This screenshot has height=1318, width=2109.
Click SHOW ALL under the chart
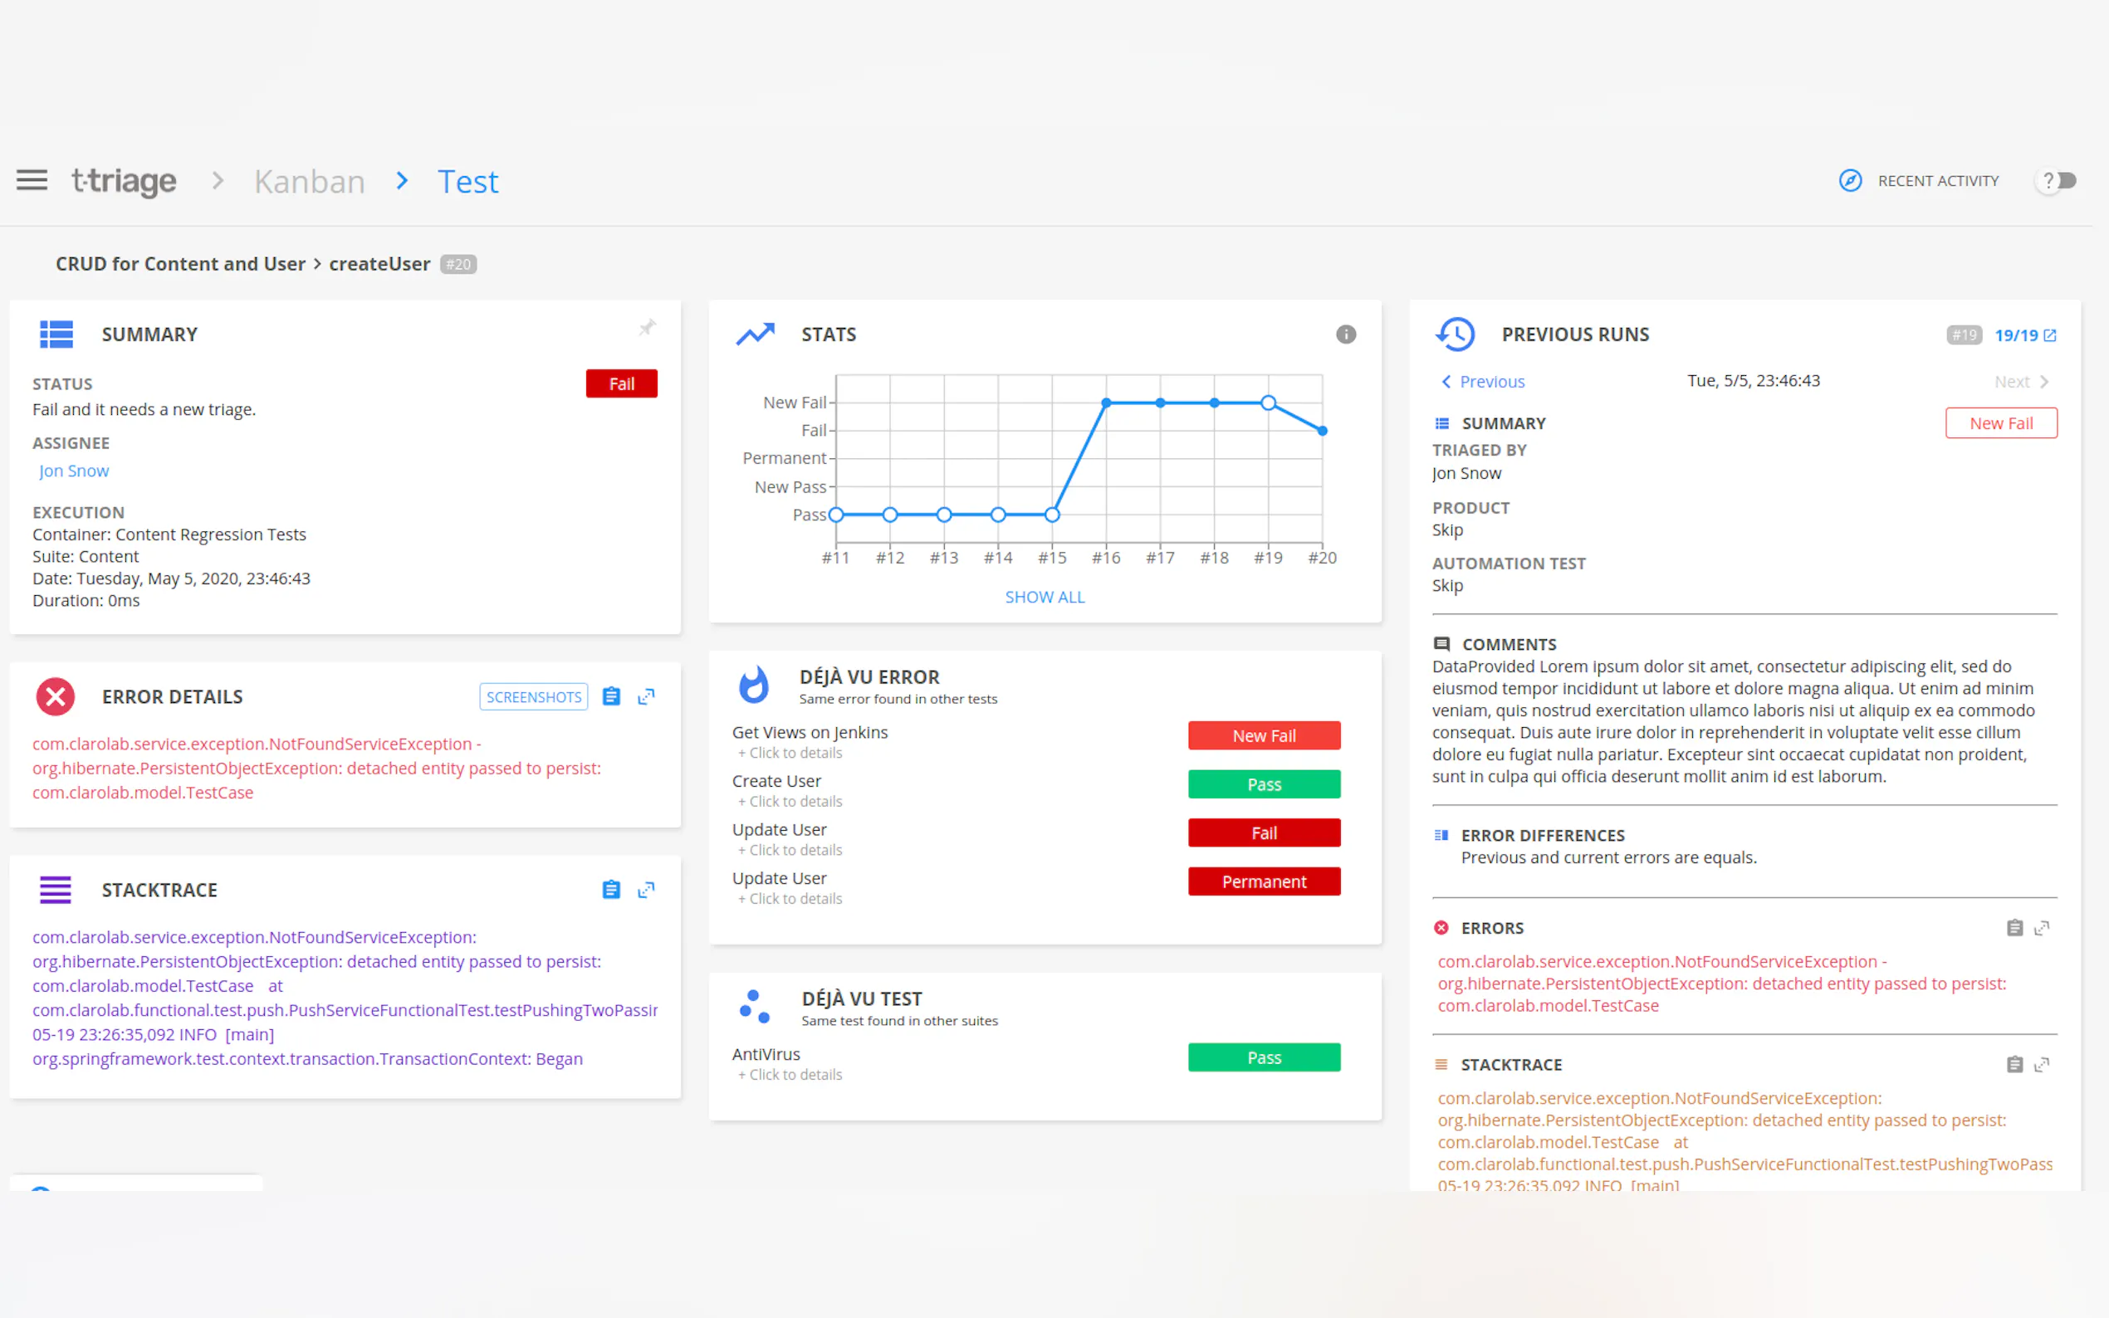[x=1045, y=597]
